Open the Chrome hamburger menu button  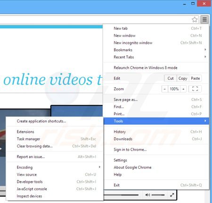point(204,19)
